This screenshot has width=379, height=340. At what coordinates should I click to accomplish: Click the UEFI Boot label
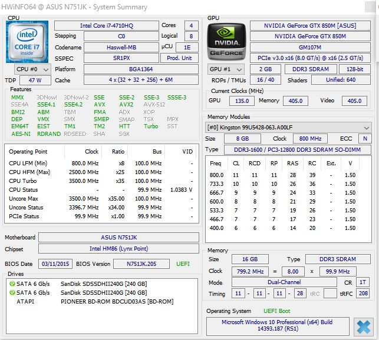(x=277, y=311)
